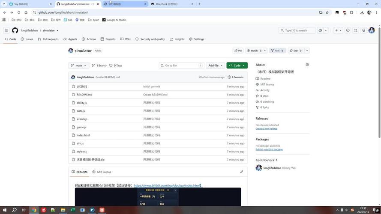
Task: Open the 1 Branch link
Action: [99, 65]
